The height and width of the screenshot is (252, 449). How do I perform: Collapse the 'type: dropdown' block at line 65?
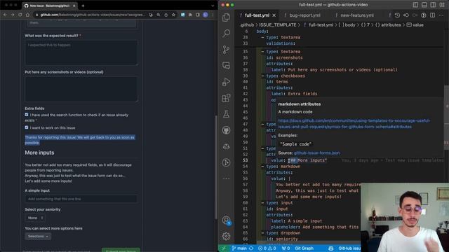pyautogui.click(x=262, y=233)
